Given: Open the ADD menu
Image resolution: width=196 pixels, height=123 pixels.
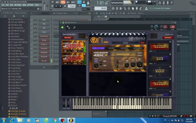Looking at the screenshot, I should (x=12, y=5).
